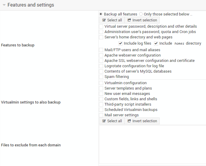206x166 pixels.
Task: Enable Spam filtering backup checkbox
Action: coord(101,77)
